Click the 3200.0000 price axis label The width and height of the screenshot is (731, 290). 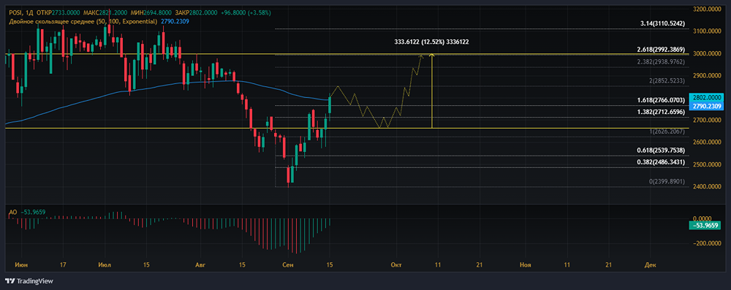(x=708, y=9)
